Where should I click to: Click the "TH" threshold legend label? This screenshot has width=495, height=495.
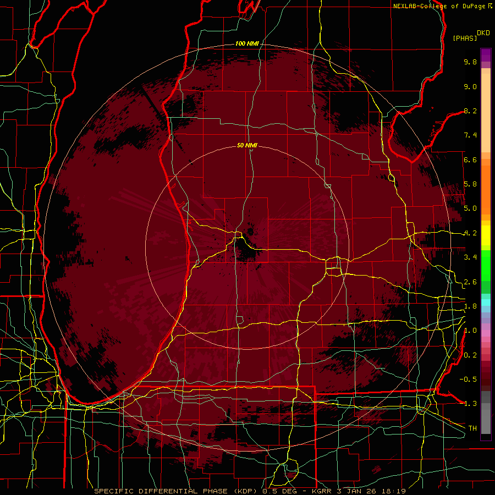(472, 428)
